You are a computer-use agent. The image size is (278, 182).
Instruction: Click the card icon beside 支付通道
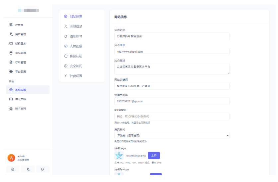coord(66,46)
